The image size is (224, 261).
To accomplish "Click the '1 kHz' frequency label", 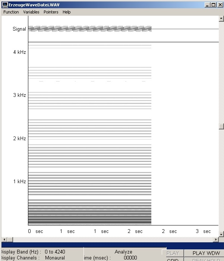I will pyautogui.click(x=19, y=181).
